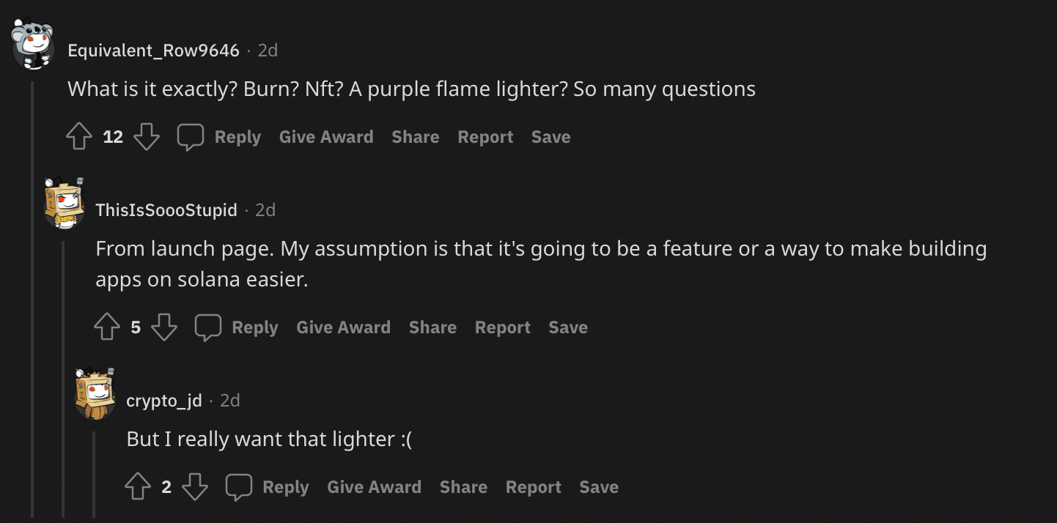Downvote Equivalent_Row9646's comment

pos(147,137)
